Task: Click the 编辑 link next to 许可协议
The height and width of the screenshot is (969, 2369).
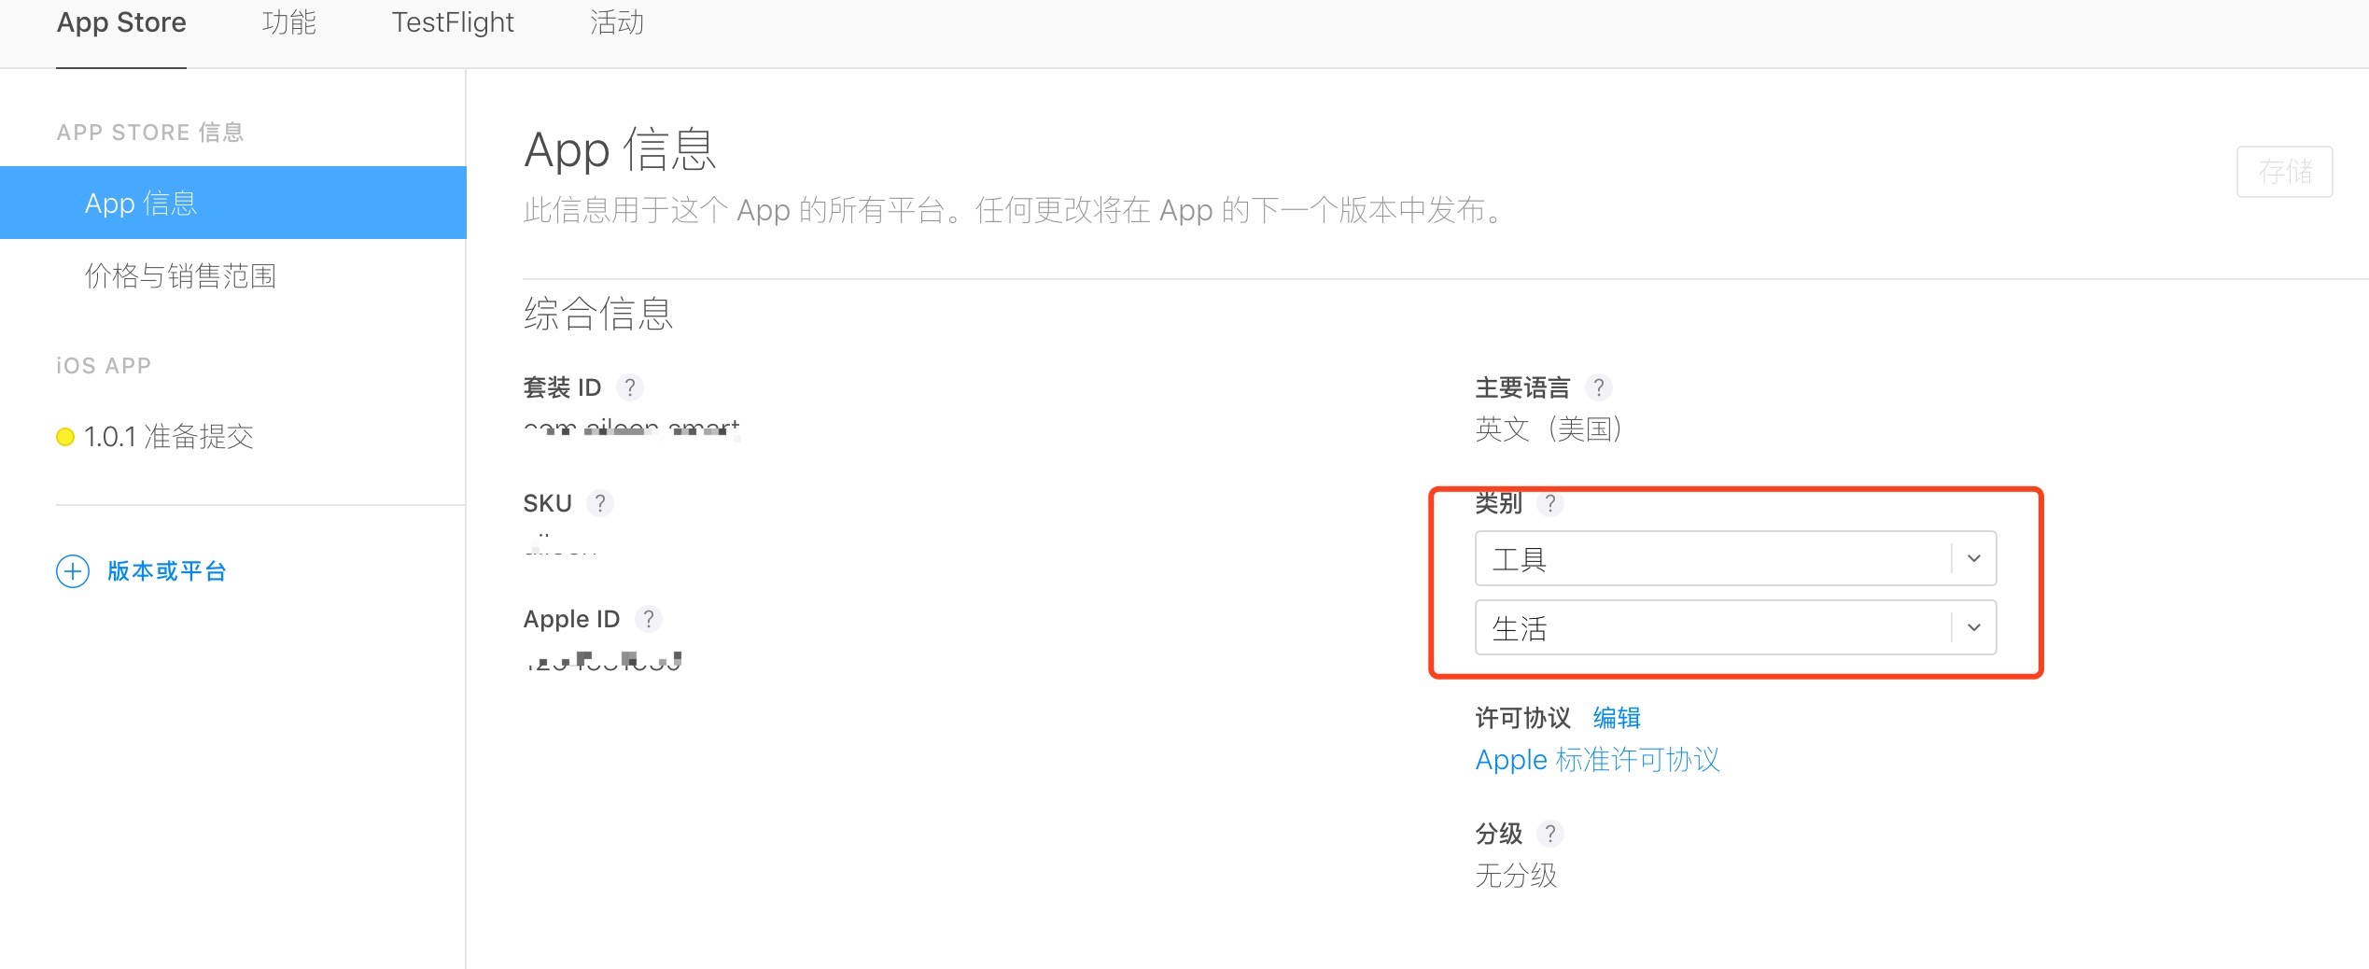Action: tap(1617, 717)
